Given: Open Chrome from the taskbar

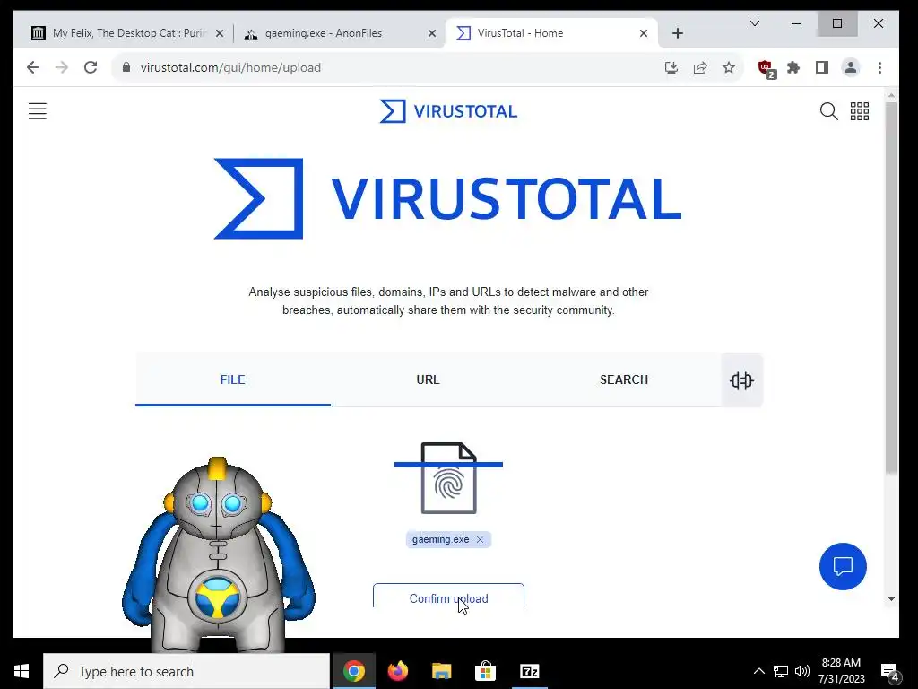Looking at the screenshot, I should pyautogui.click(x=353, y=671).
